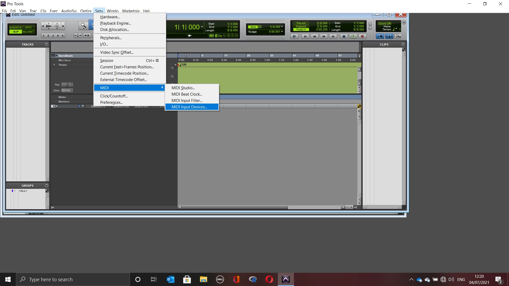509x286 pixels.
Task: Toggle the Metronome click button
Action: 389,36
